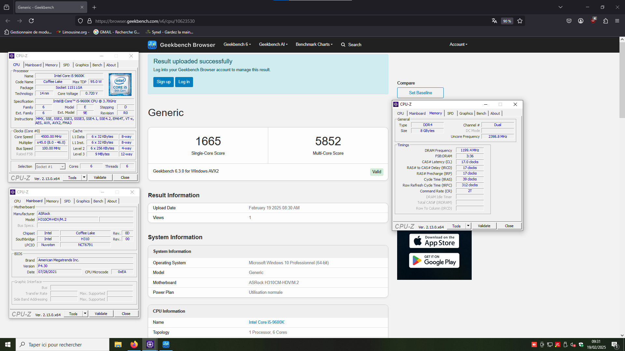
Task: Open the notification center icon
Action: point(615,344)
